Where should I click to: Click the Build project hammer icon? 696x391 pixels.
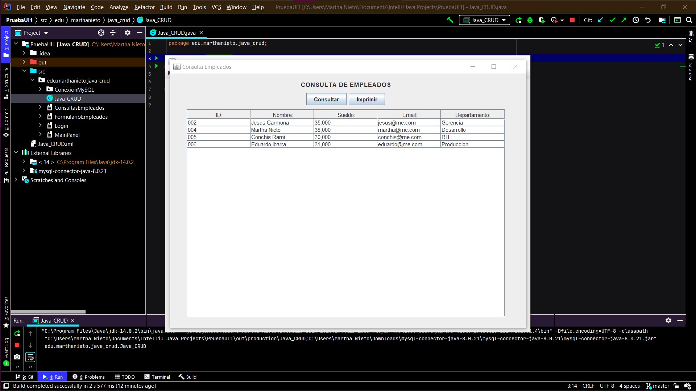point(450,20)
